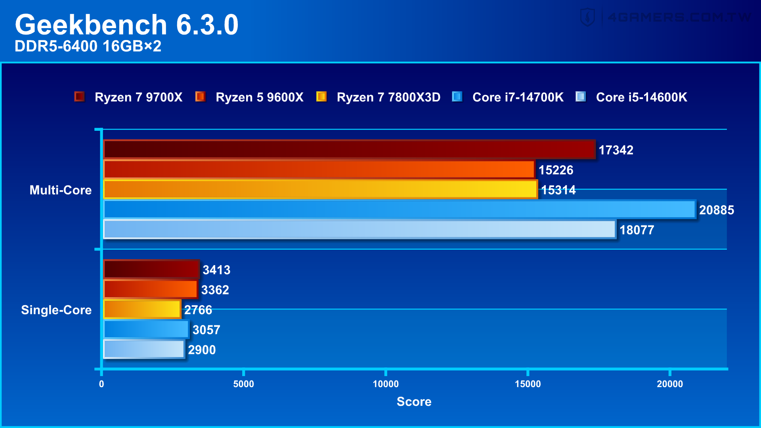Click the Single-Core bar valued 3413
The width and height of the screenshot is (761, 428).
[151, 269]
